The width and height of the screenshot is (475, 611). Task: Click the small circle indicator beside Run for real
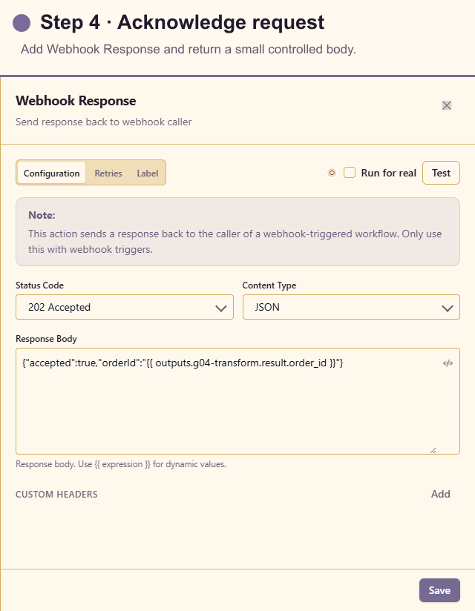click(x=332, y=173)
